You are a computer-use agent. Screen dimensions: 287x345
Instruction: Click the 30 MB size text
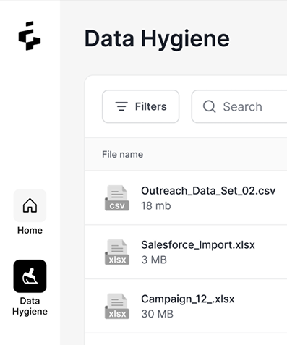coord(157,314)
